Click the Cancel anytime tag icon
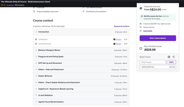 point(141,27)
